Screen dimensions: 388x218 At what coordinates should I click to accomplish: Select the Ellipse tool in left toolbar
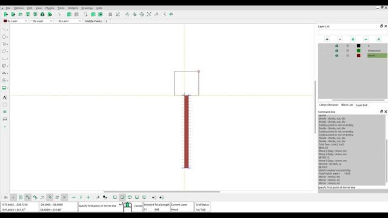click(x=4, y=51)
